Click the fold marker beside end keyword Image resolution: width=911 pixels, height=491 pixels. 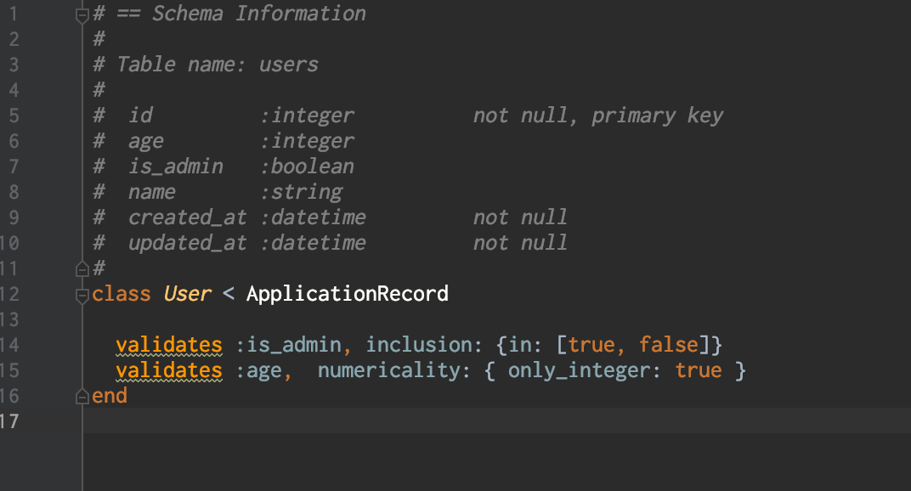pyautogui.click(x=82, y=397)
